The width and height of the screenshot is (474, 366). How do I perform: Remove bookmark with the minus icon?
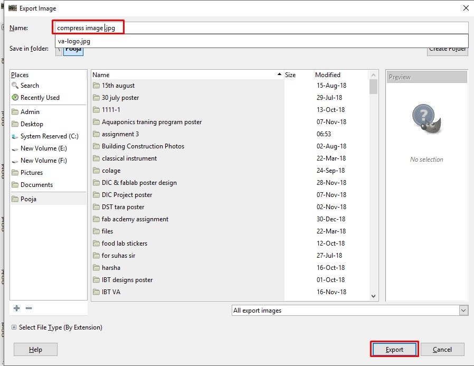(x=29, y=308)
